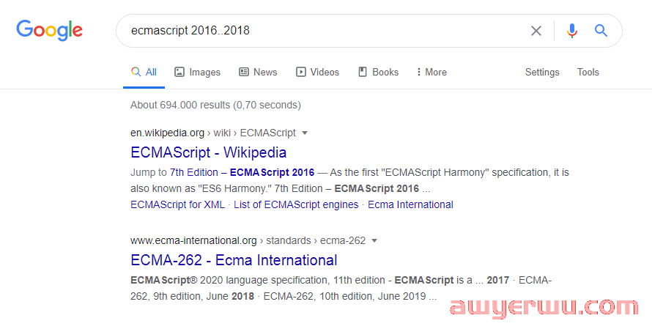Click the Videos tab play icon
652x329 pixels.
[300, 72]
